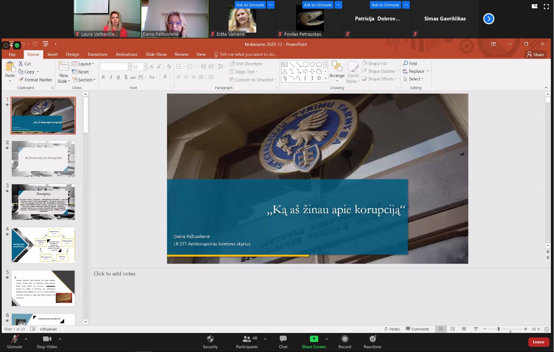Open the Zoom Chat panel
This screenshot has width=554, height=352.
point(283,342)
